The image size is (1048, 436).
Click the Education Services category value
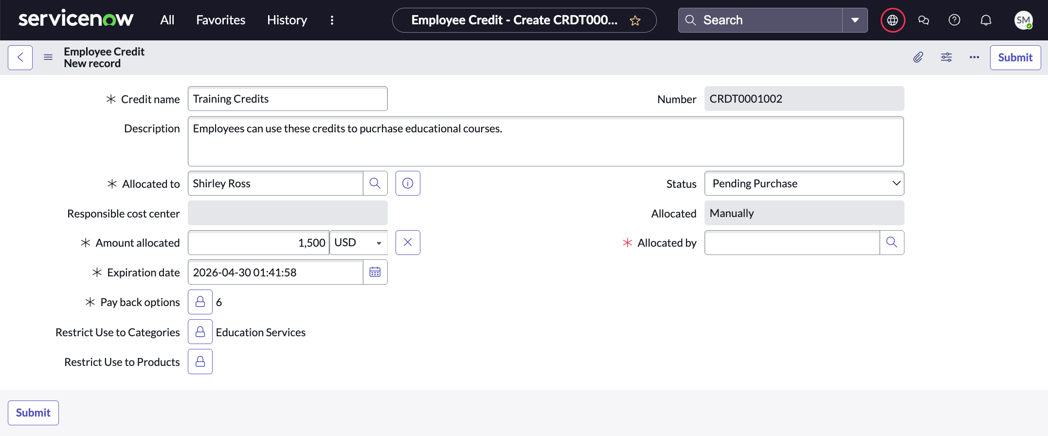[261, 332]
